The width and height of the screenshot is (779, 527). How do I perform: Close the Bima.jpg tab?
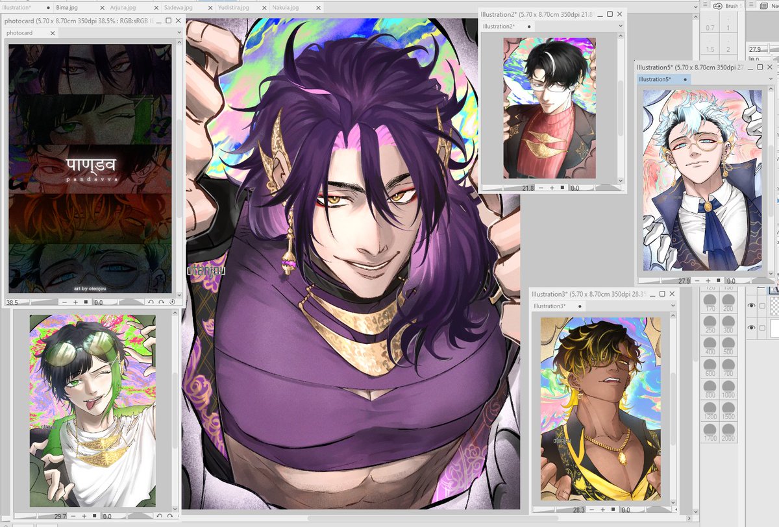click(102, 8)
